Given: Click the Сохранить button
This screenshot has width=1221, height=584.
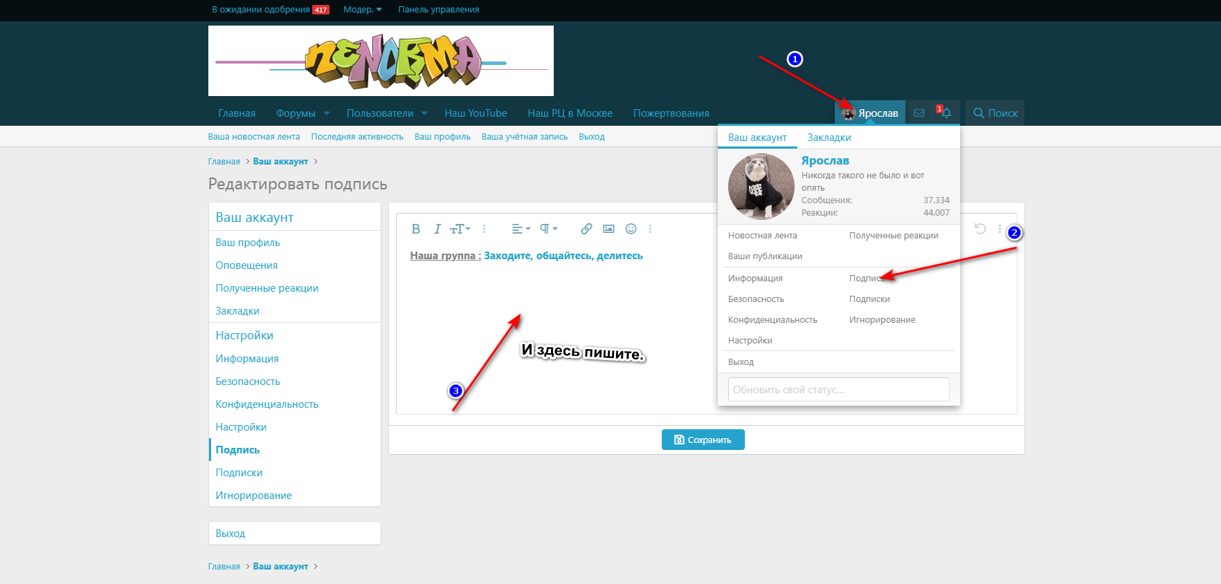Looking at the screenshot, I should [703, 440].
